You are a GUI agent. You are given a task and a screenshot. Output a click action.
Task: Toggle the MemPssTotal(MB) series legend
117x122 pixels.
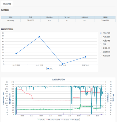pos(53,120)
